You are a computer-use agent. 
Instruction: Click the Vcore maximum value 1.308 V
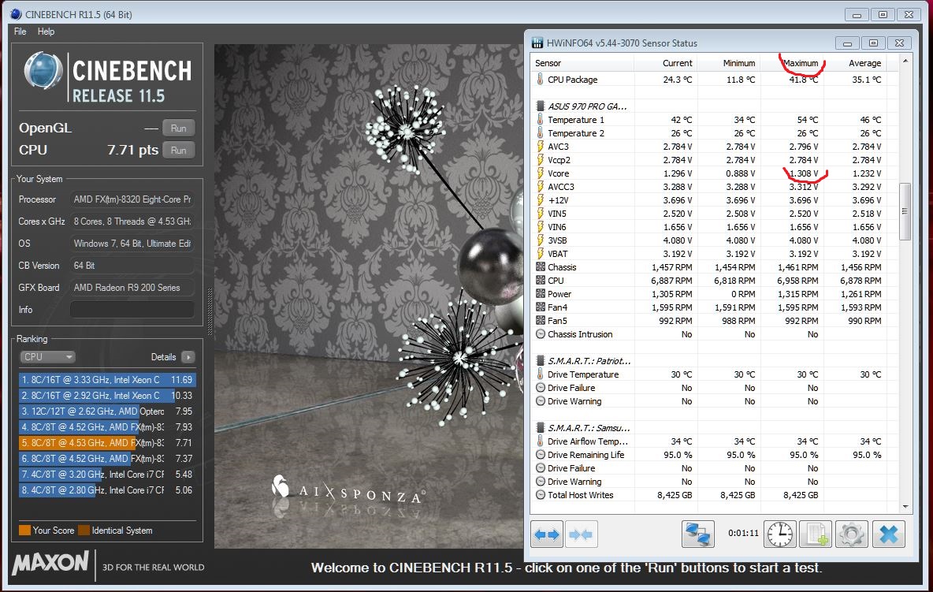[x=803, y=173]
